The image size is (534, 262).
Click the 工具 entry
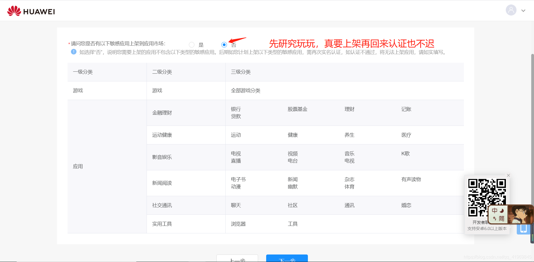[x=293, y=224]
